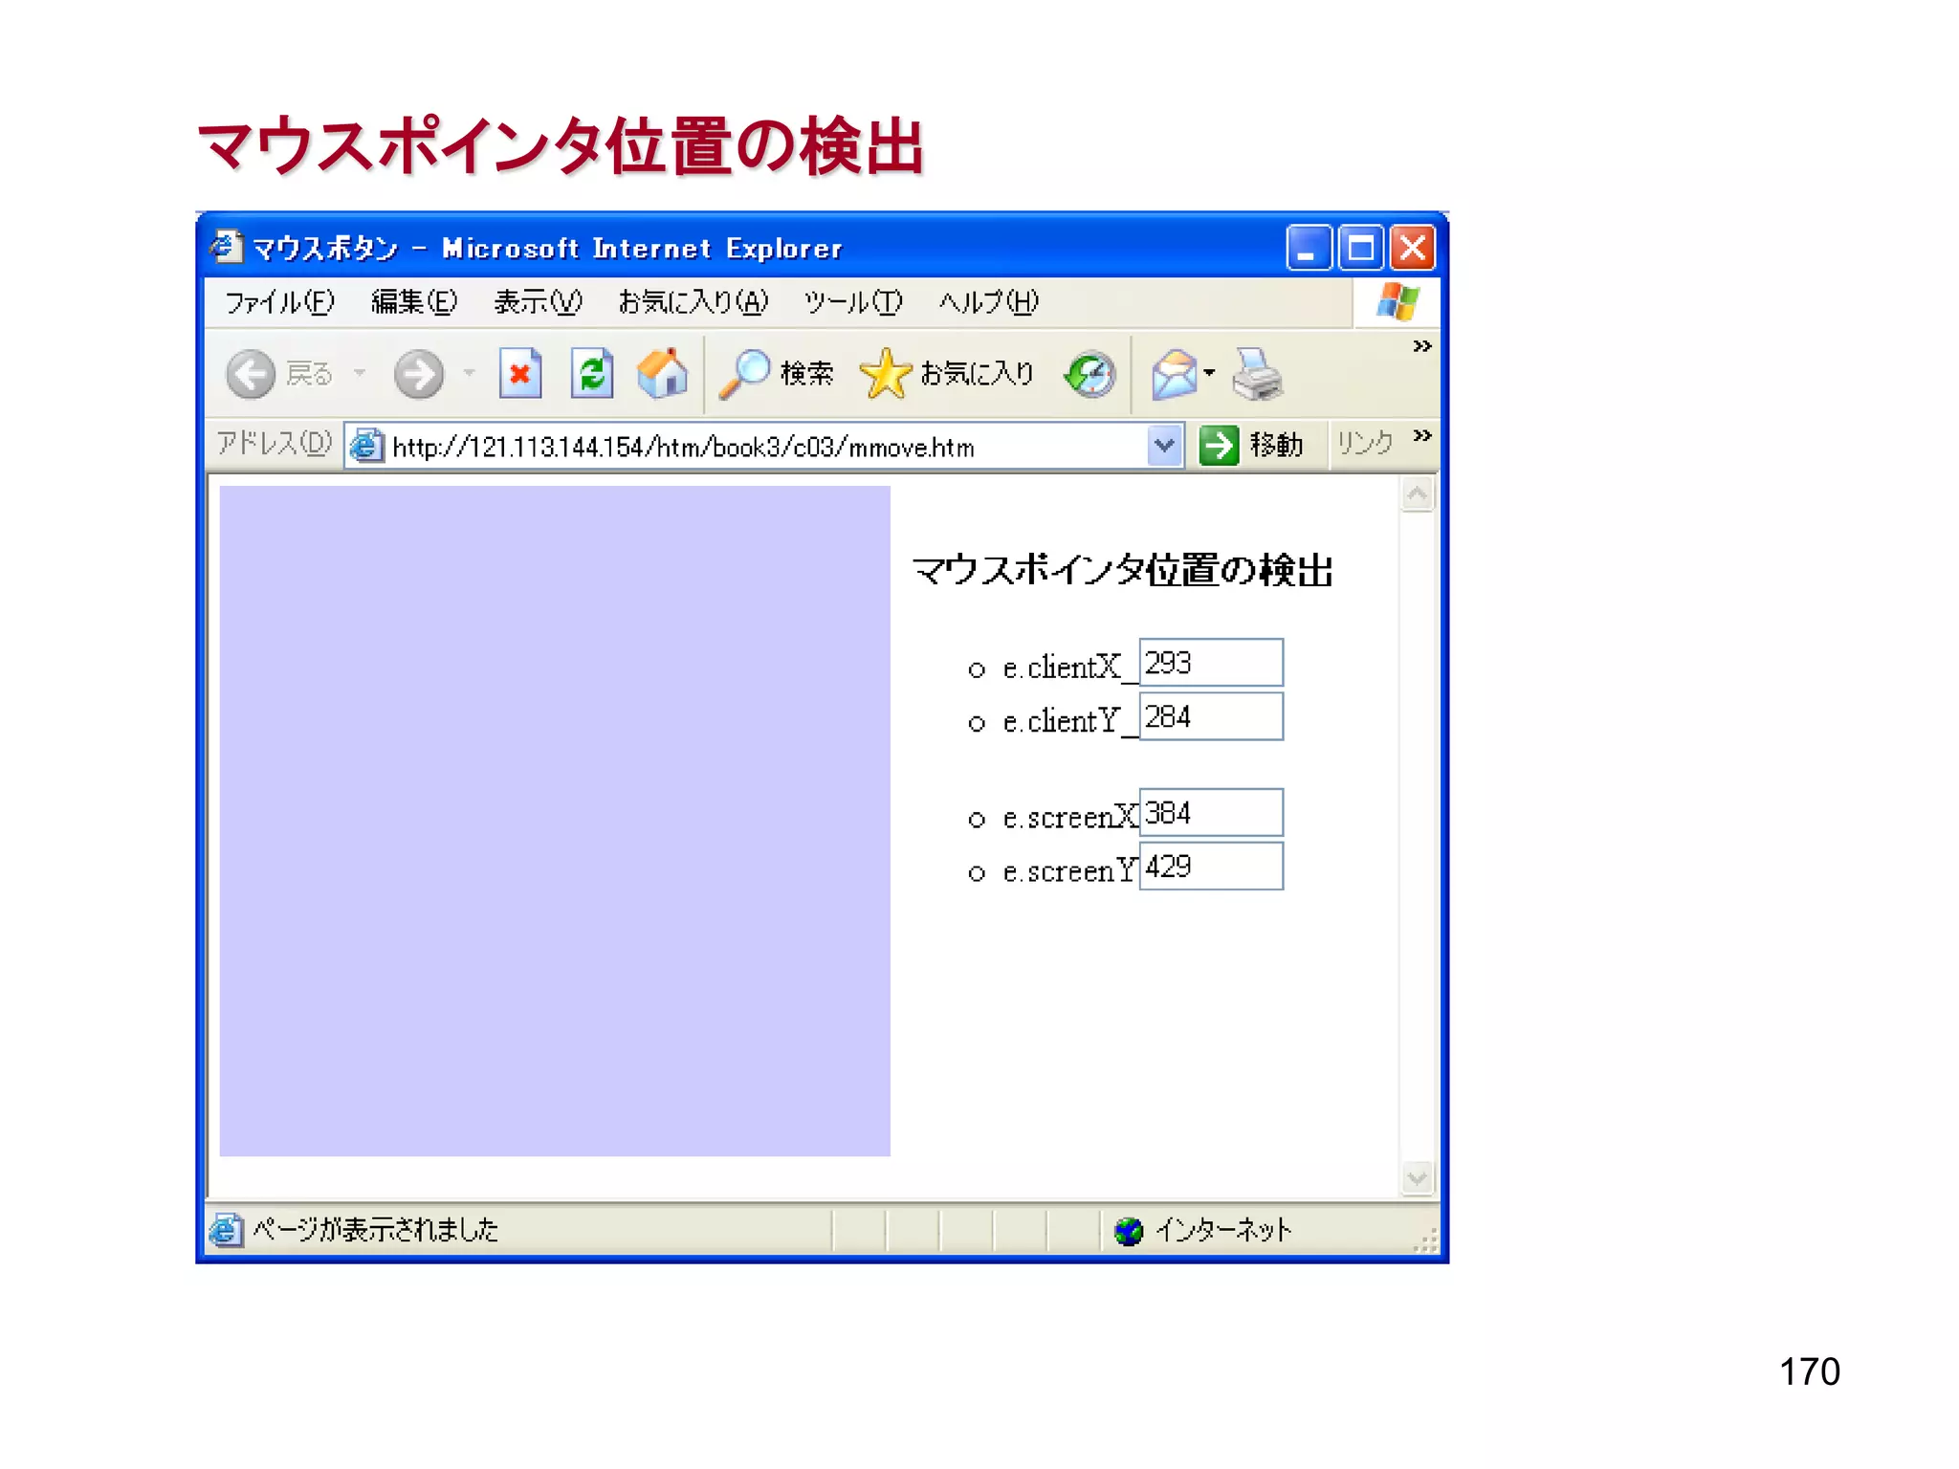Click the window resize grip corner
The image size is (1959, 1469).
pyautogui.click(x=1425, y=1240)
